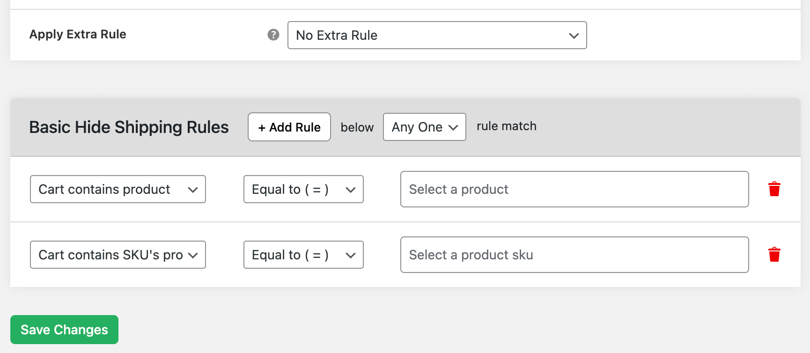Open the Cart contains SKU's pro dropdown
This screenshot has height=353, width=810.
click(118, 255)
